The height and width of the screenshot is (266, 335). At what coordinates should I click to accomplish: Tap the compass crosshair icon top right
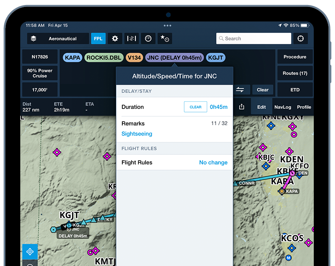tap(301, 38)
